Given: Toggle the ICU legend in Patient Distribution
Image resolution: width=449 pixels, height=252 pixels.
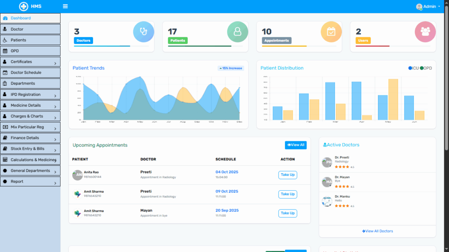Looking at the screenshot, I should 413,68.
